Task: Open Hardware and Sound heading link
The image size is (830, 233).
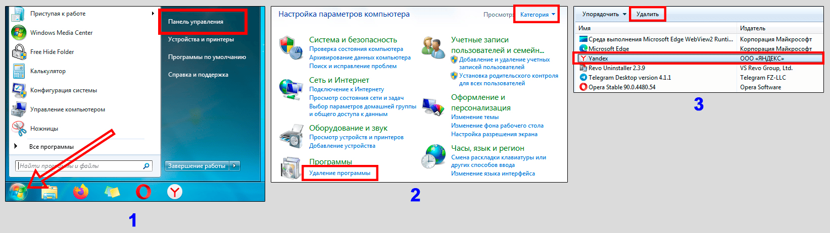Action: pyautogui.click(x=348, y=128)
